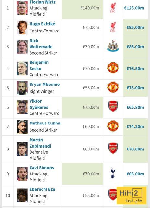Click Arsenal crest in Zubimendi row
150x208 pixels.
tap(113, 148)
